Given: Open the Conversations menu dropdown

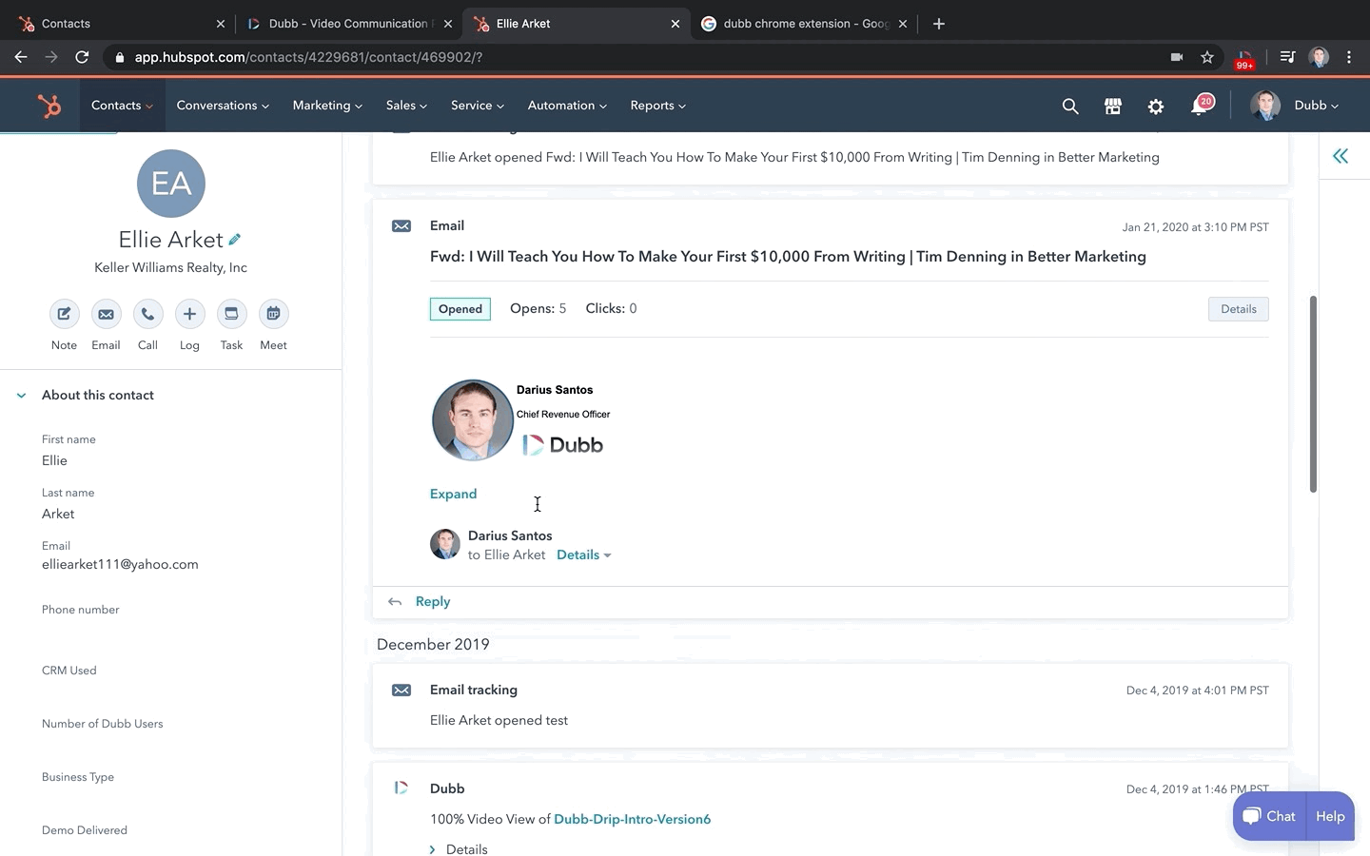Looking at the screenshot, I should 223,106.
